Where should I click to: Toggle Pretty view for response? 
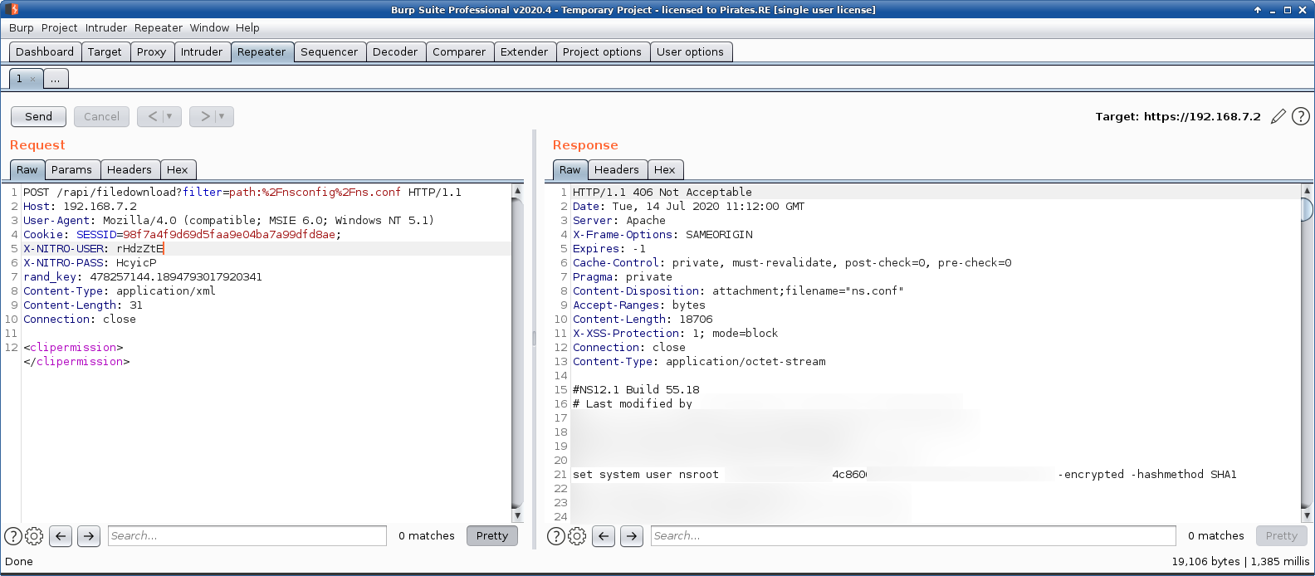[x=1282, y=536]
